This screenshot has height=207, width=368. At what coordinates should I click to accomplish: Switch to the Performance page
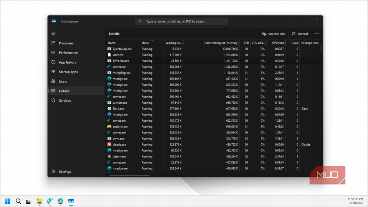[x=76, y=53]
